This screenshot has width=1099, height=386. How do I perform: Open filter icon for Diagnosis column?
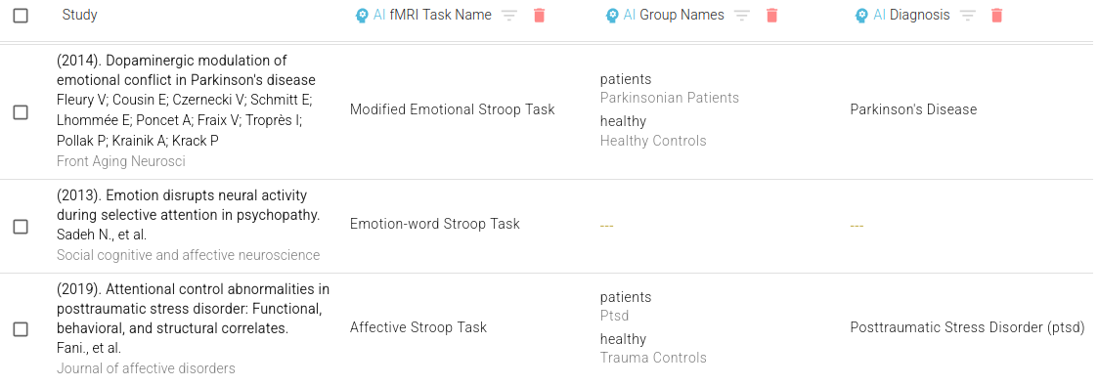[968, 16]
